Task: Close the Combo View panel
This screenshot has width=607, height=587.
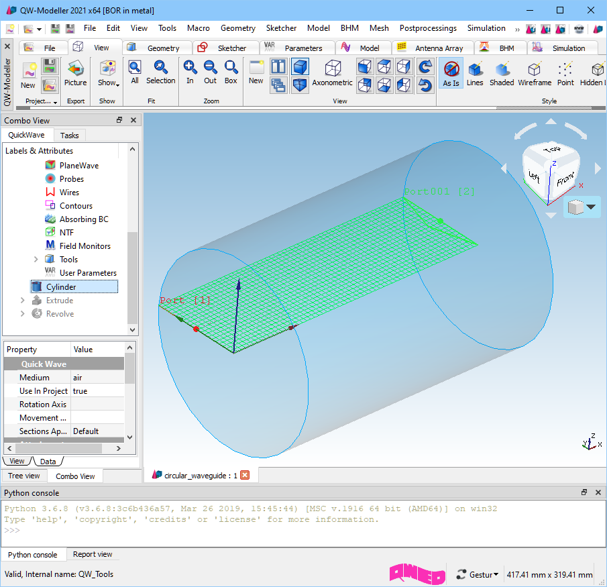Action: coord(133,120)
